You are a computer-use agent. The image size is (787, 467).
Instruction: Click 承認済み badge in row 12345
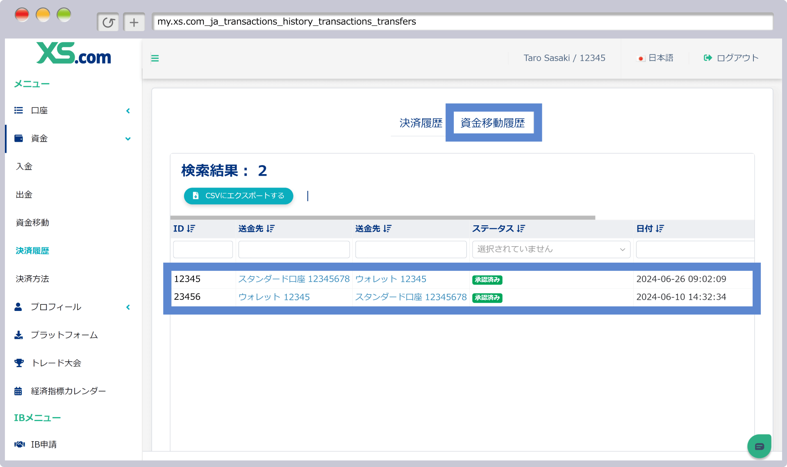pos(487,280)
